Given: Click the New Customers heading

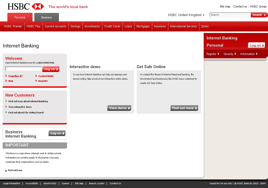Looking at the screenshot, I should [20, 95].
